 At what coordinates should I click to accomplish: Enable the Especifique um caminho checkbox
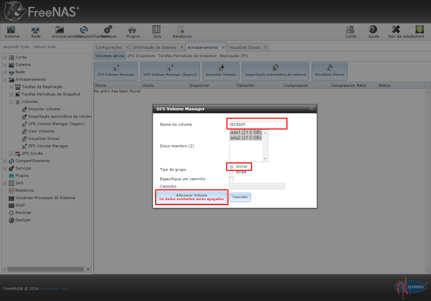click(x=231, y=179)
